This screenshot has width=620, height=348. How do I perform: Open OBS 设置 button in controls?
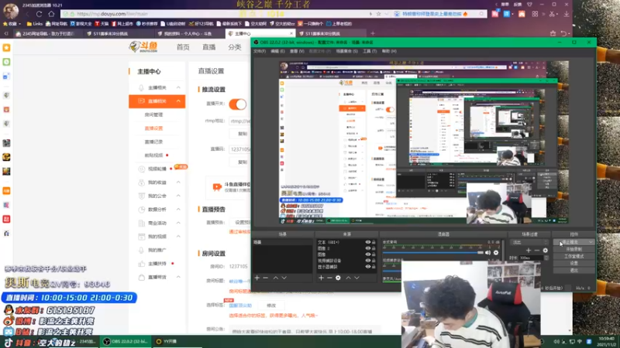pyautogui.click(x=573, y=263)
